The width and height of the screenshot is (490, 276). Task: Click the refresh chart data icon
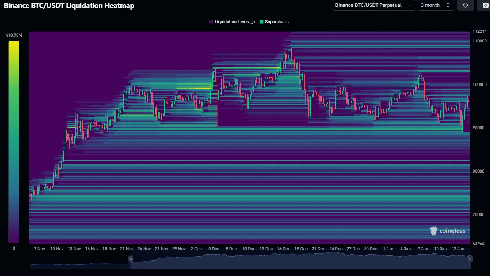(x=465, y=5)
